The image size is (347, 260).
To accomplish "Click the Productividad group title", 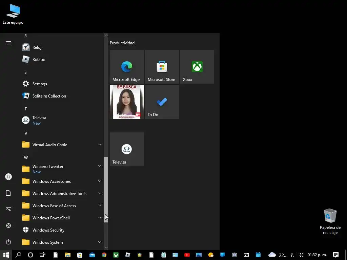I will [122, 43].
